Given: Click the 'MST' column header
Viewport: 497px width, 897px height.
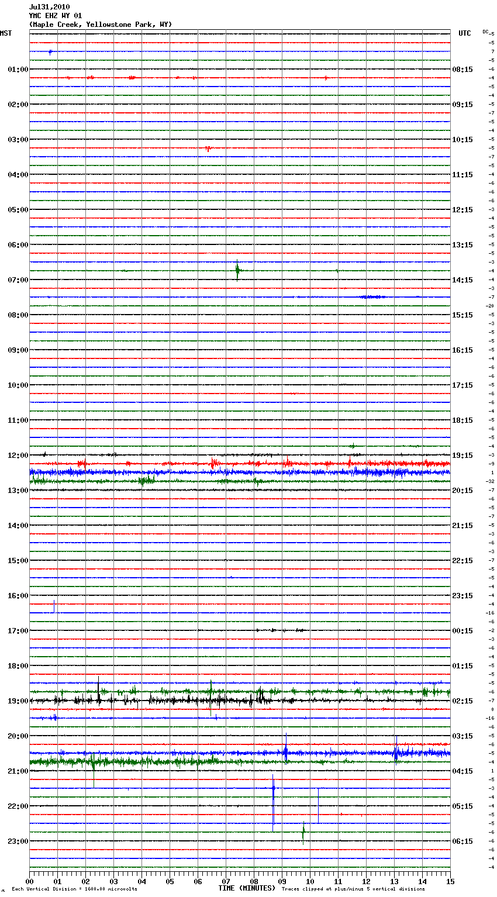Looking at the screenshot, I should click(6, 33).
